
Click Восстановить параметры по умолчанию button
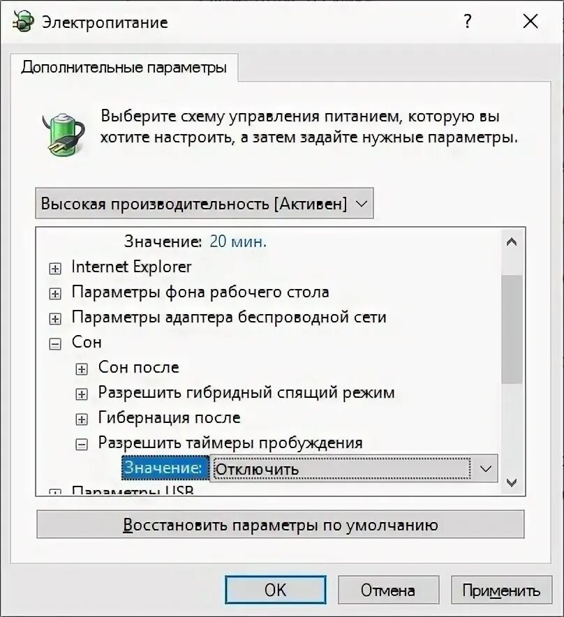point(281,525)
